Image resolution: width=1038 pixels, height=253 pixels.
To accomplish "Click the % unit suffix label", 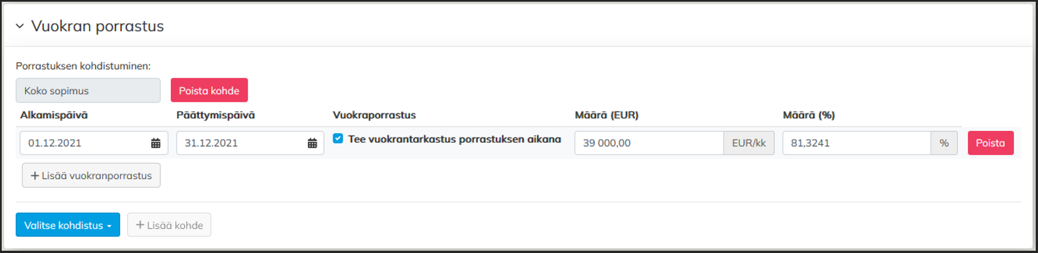I will pyautogui.click(x=944, y=143).
